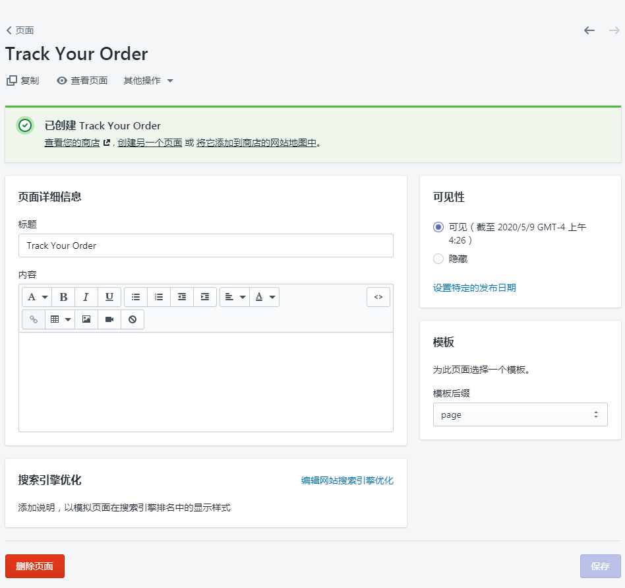This screenshot has height=588, width=625.
Task: Clear formatting in the editor
Action: click(x=133, y=319)
